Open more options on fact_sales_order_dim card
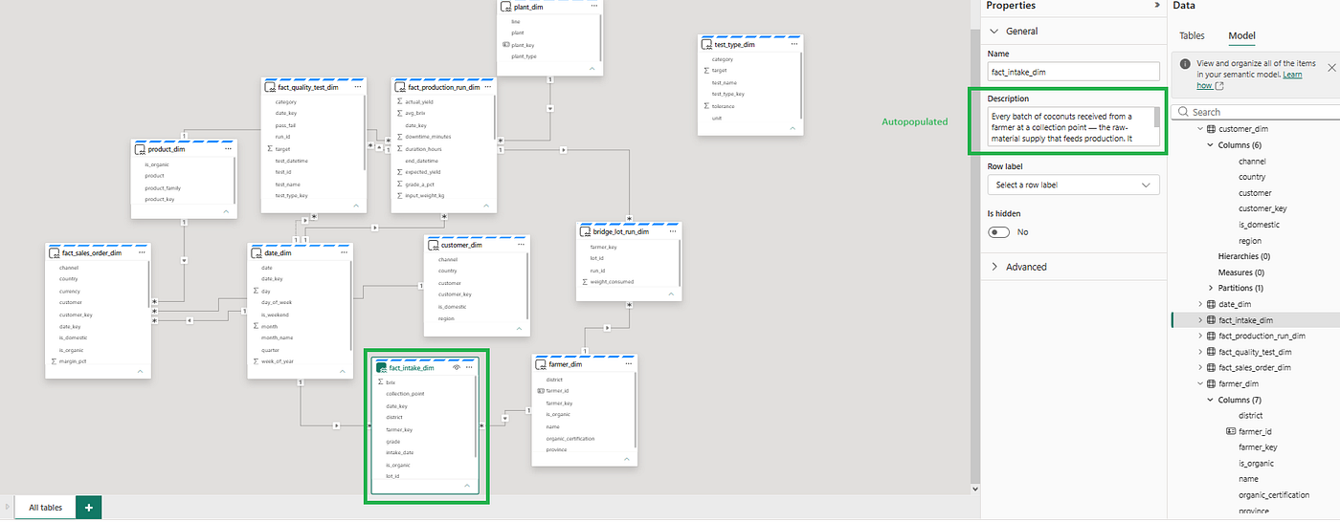 pyautogui.click(x=143, y=252)
